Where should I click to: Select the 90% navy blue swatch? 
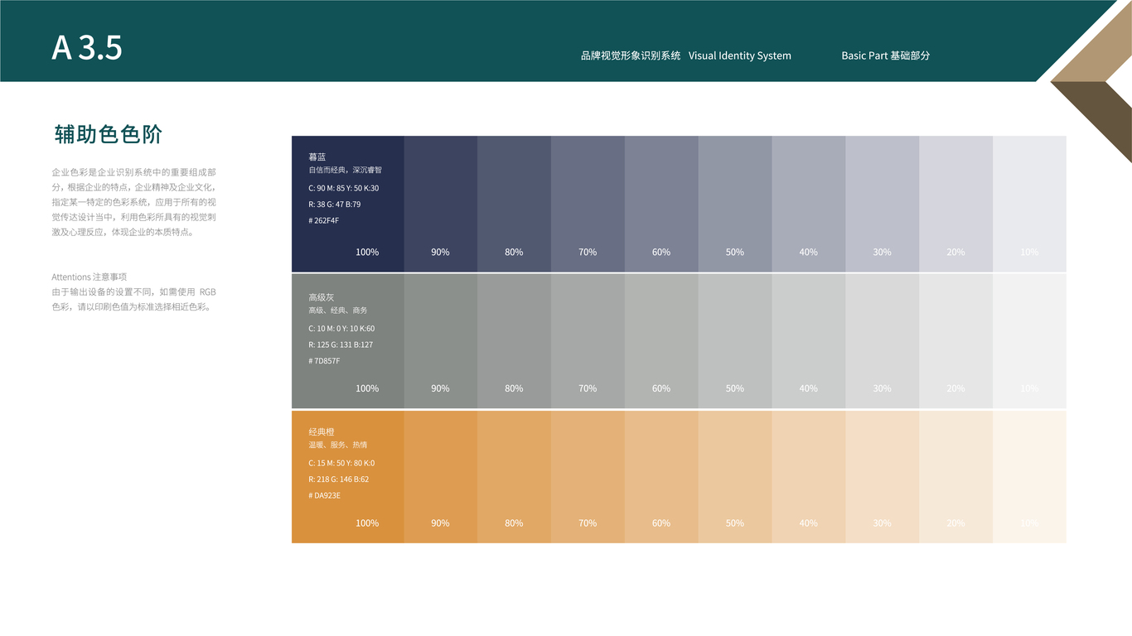[441, 204]
